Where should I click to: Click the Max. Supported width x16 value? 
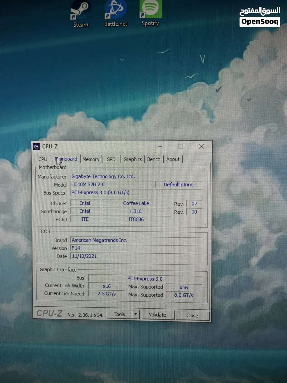184,288
